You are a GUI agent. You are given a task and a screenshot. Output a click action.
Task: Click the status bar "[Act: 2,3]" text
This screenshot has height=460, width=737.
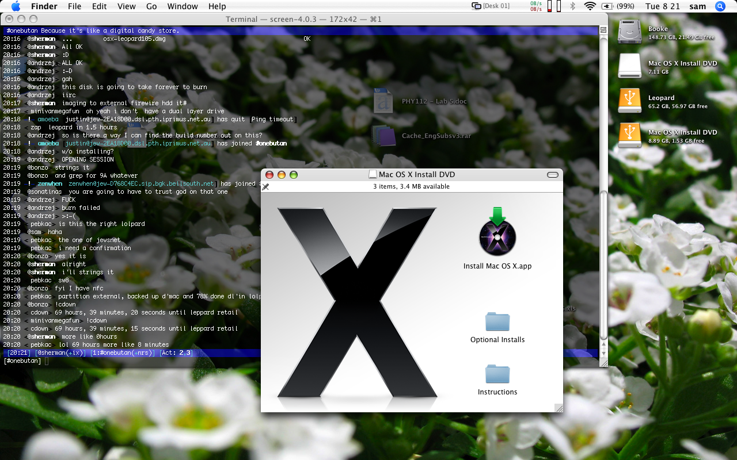pos(176,352)
